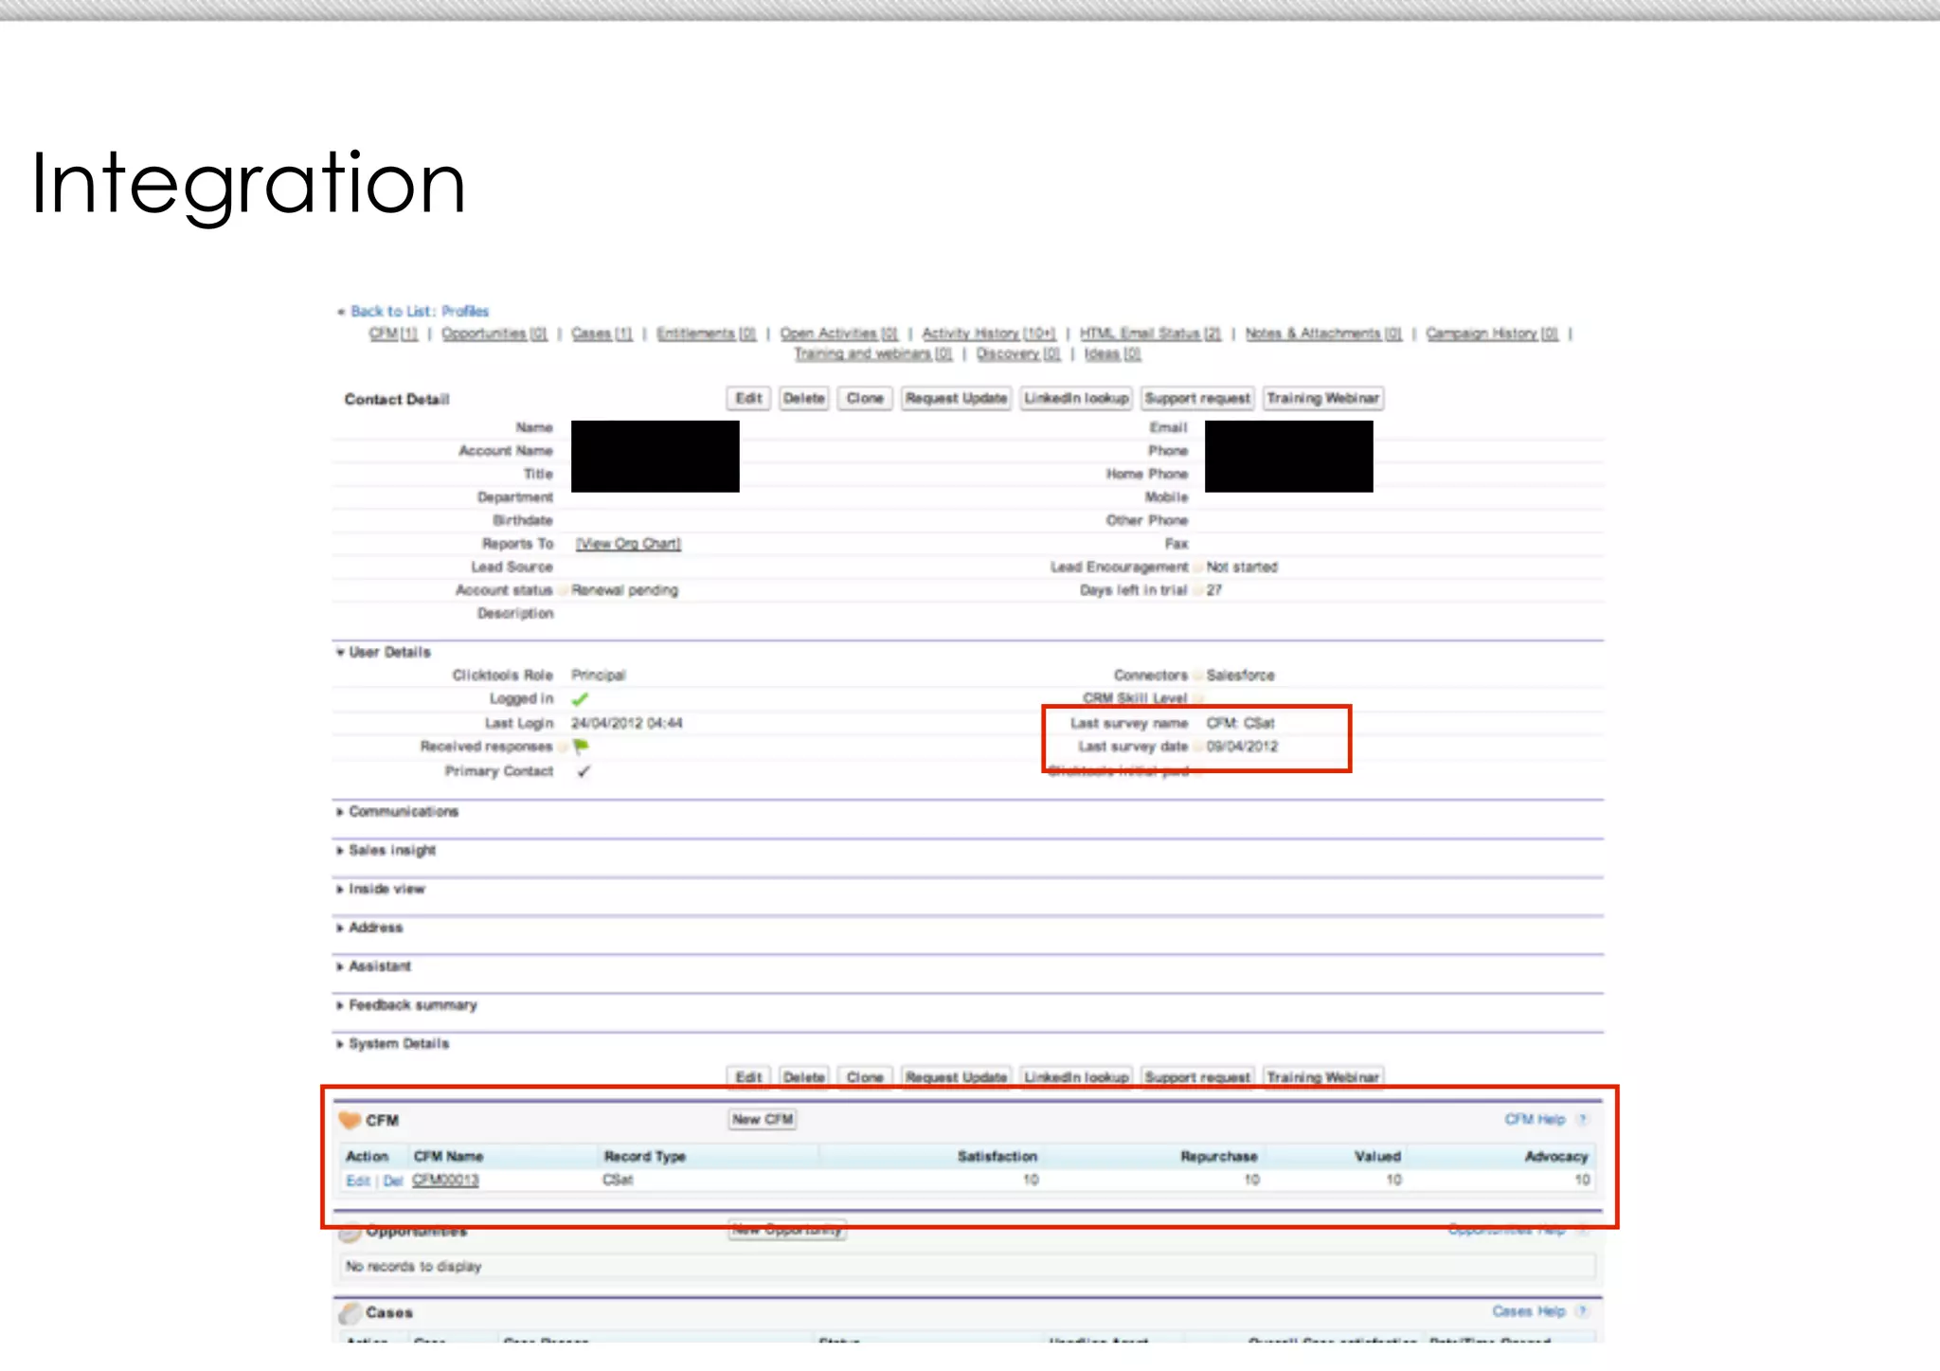The image size is (1940, 1371).
Task: Click the Opportunities section icon
Action: (x=350, y=1233)
